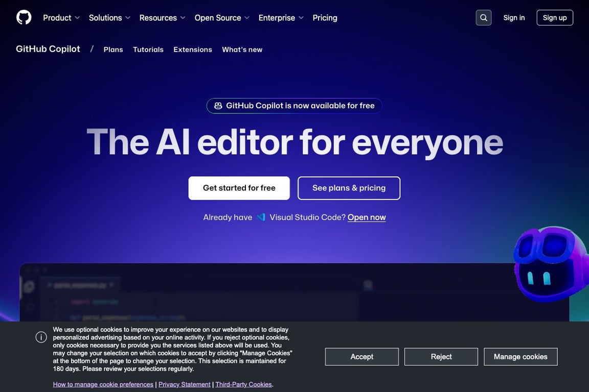Open the search magnifier icon
589x392 pixels.
(x=484, y=18)
